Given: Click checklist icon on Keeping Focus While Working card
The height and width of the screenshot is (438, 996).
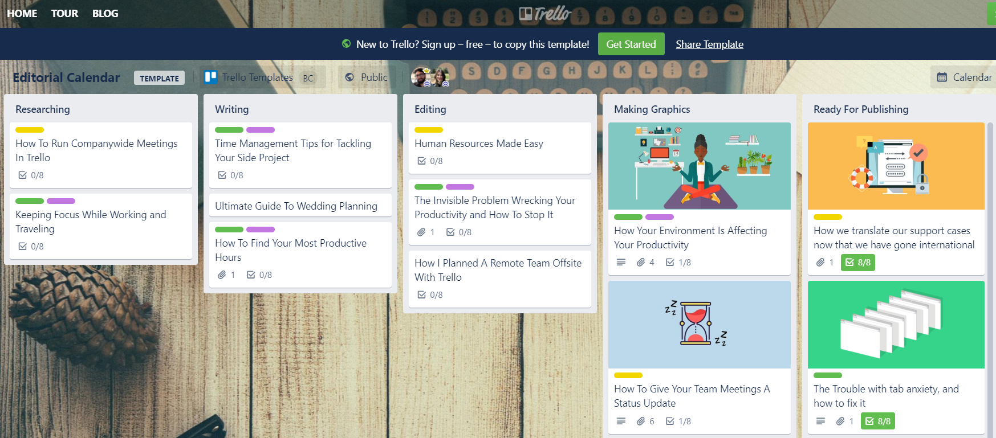Looking at the screenshot, I should pyautogui.click(x=23, y=247).
